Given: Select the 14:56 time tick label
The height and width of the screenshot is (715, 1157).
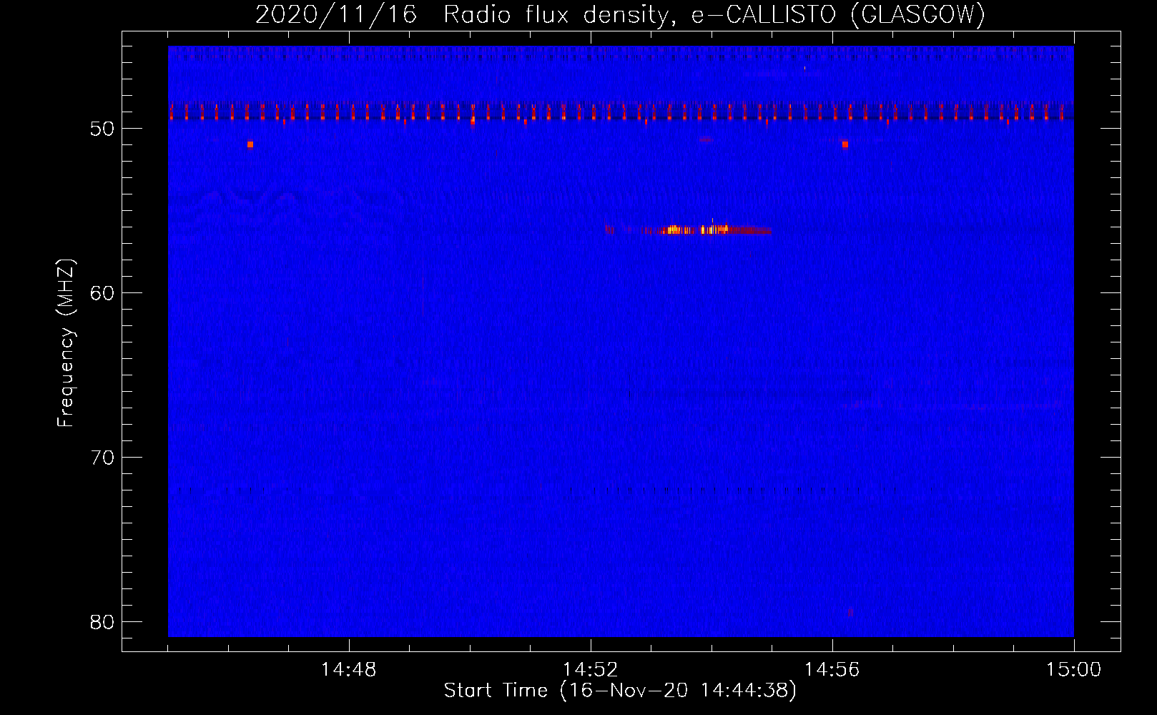Looking at the screenshot, I should pos(832,670).
